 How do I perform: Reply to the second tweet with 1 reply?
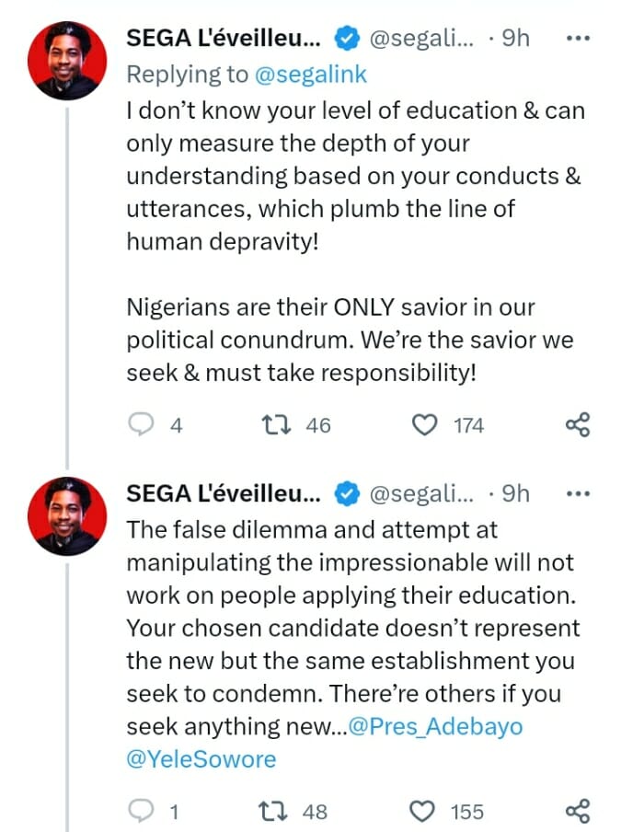coord(141,811)
